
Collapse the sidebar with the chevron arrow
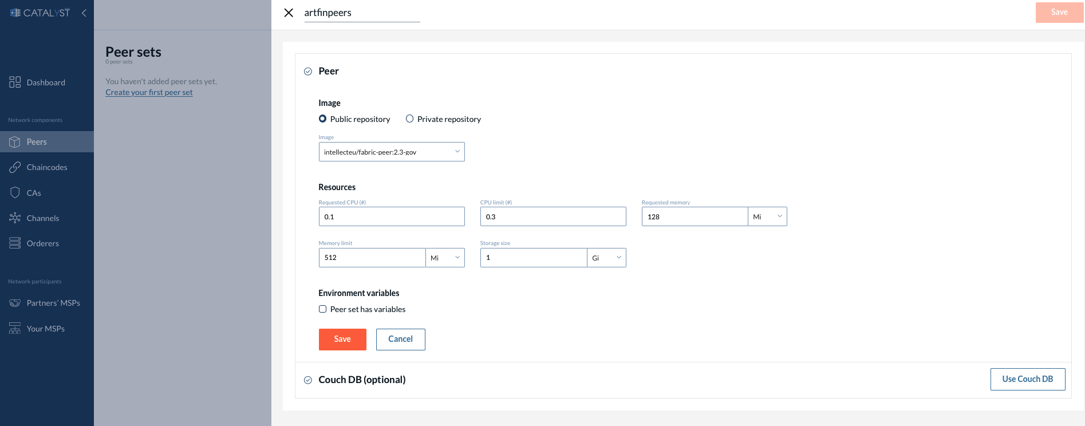click(84, 13)
